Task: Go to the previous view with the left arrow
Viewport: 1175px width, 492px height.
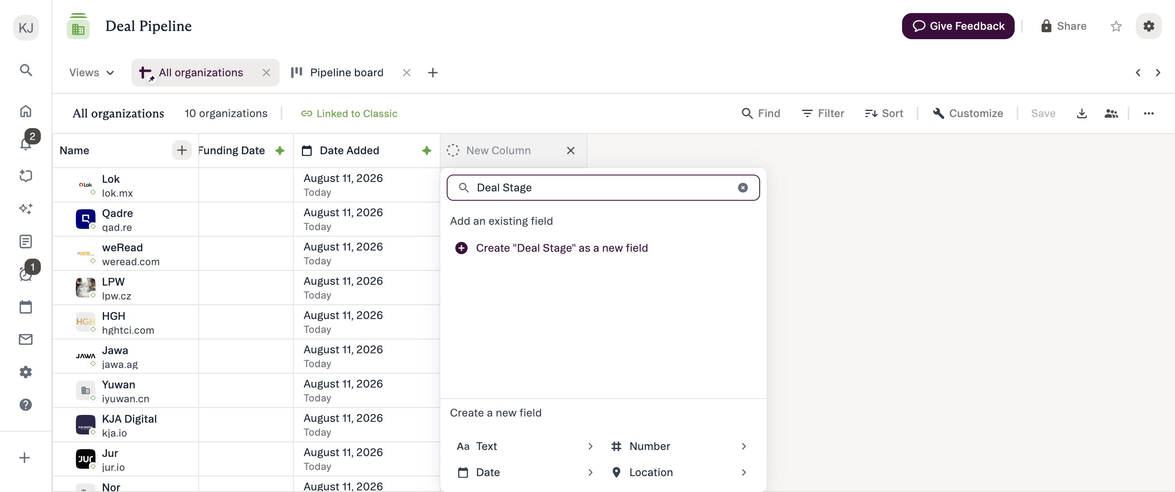Action: coord(1138,73)
